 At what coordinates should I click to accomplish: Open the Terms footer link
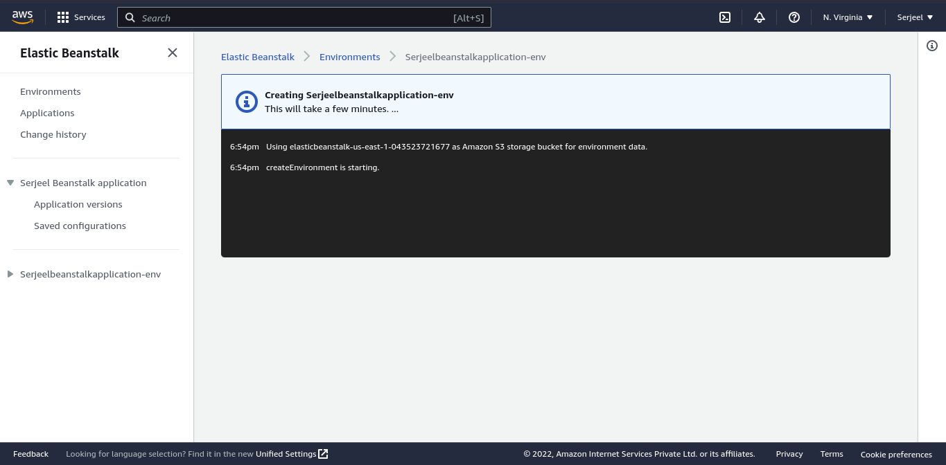pos(832,454)
